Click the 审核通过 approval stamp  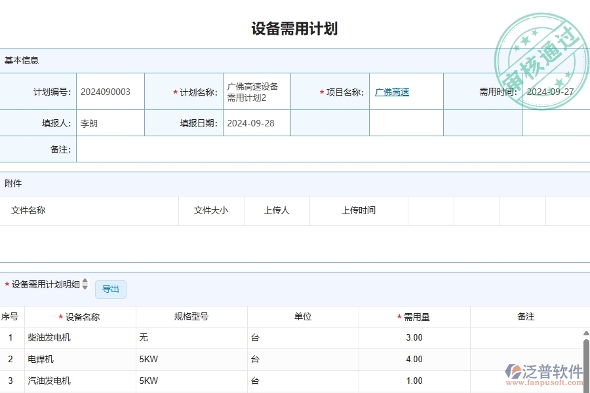[541, 43]
